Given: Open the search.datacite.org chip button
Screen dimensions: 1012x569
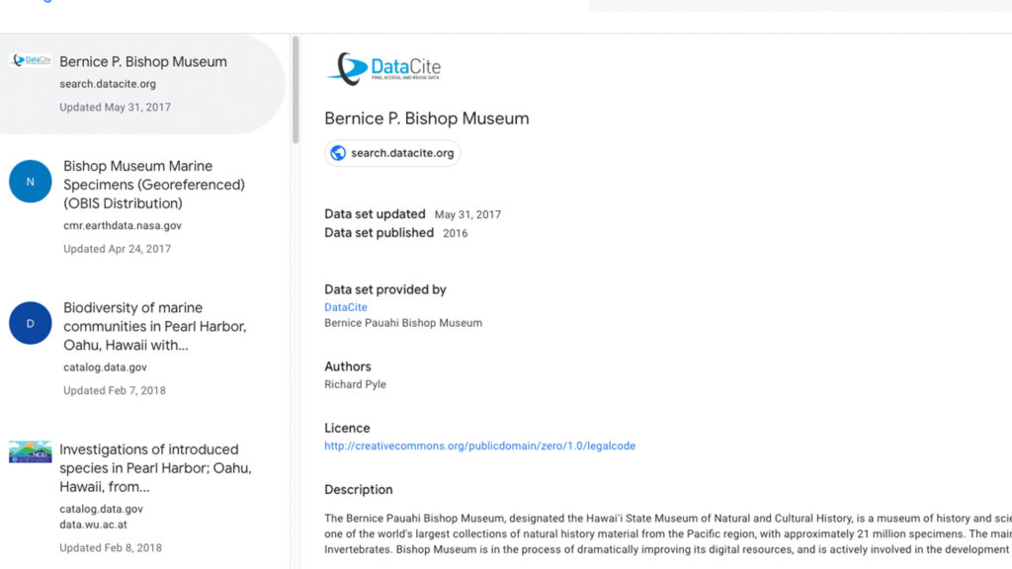Looking at the screenshot, I should [x=393, y=153].
